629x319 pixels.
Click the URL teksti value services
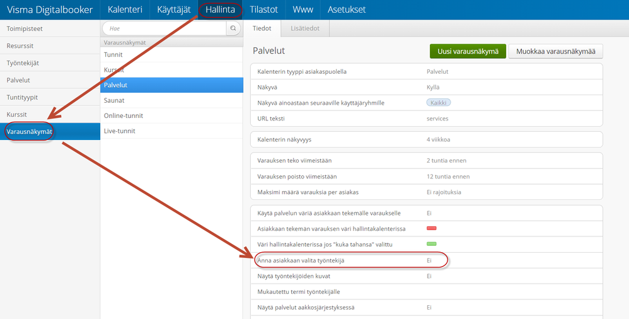437,119
